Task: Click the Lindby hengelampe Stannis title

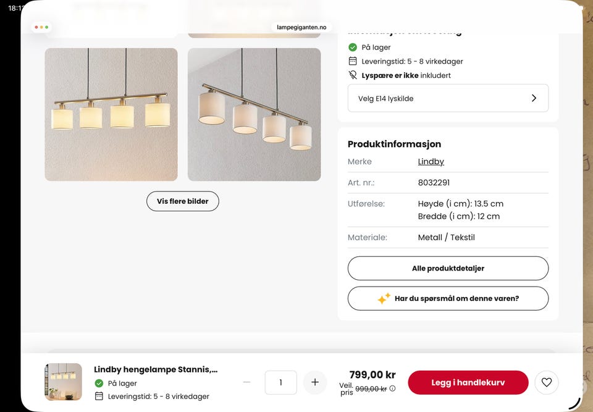Action: coord(156,369)
